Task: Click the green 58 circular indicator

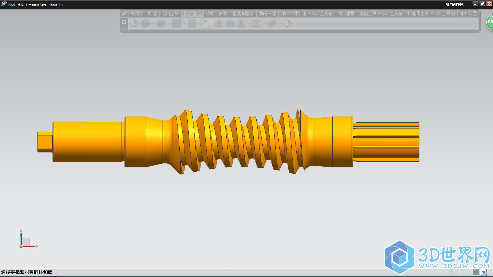Action: tap(490, 22)
